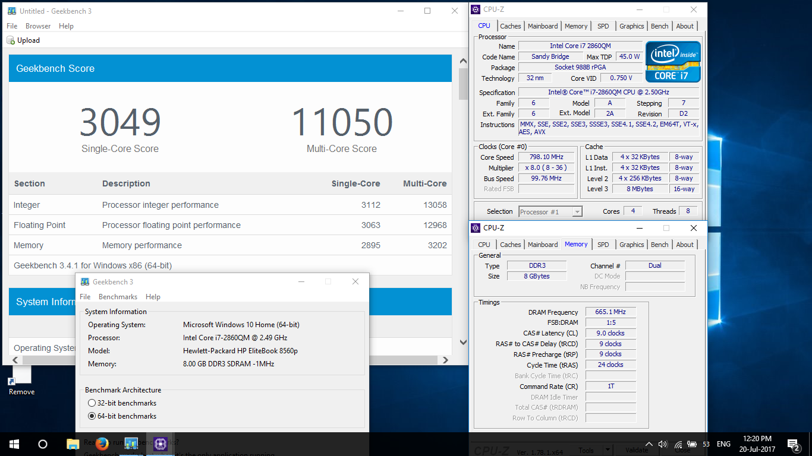Open Wi-Fi network panel in tray

[678, 444]
